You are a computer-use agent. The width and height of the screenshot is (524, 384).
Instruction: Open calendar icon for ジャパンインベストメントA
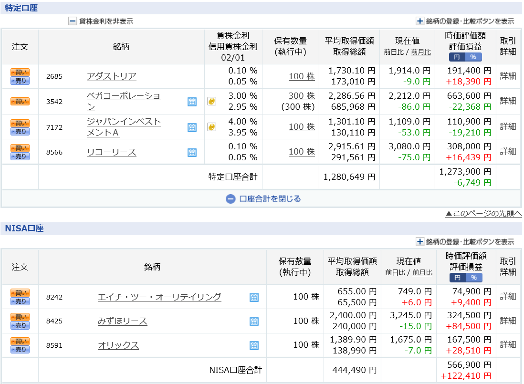coord(192,127)
